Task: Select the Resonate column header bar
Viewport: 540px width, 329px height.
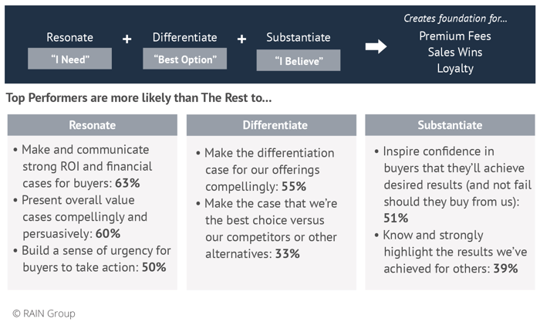Action: tap(92, 125)
